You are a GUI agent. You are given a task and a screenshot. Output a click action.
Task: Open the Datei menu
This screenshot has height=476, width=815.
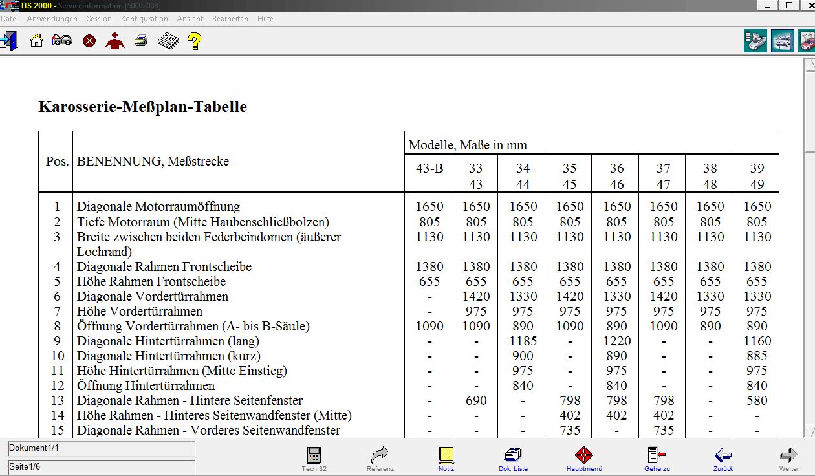point(9,19)
